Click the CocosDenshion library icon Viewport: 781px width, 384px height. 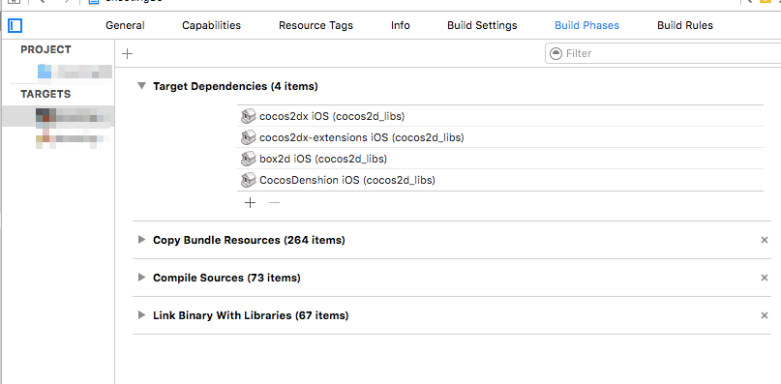[248, 180]
